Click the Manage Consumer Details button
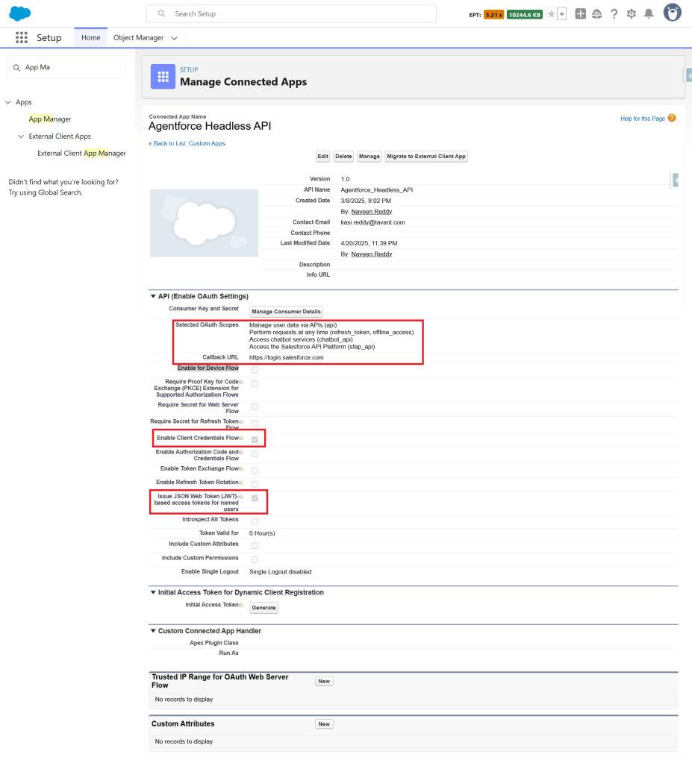 [286, 311]
